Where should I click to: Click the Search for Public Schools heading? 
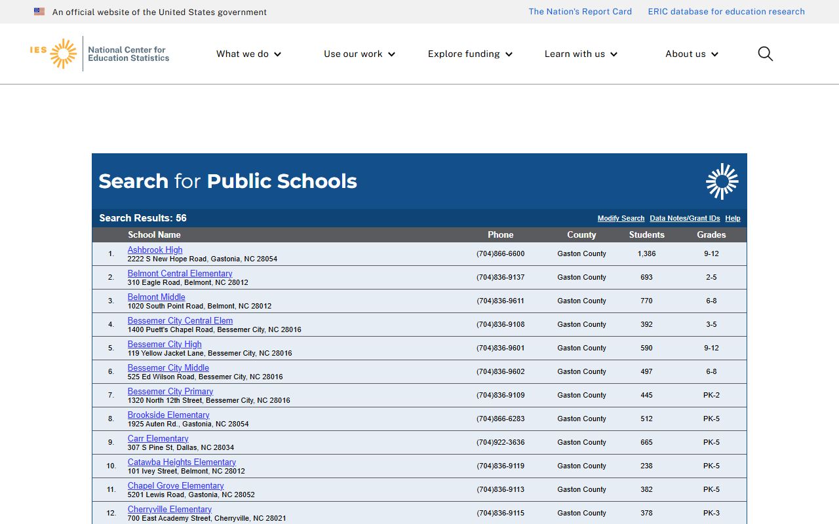pos(227,181)
